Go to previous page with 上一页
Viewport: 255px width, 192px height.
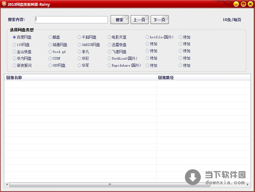tap(139, 20)
